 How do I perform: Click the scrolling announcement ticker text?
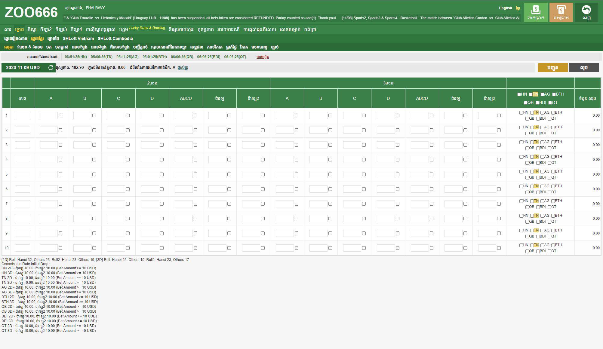point(292,18)
